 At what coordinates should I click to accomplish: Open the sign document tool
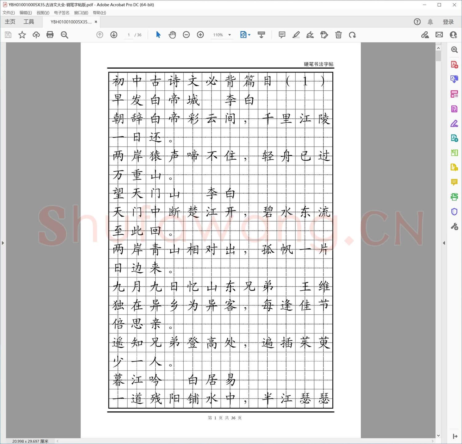(x=310, y=35)
